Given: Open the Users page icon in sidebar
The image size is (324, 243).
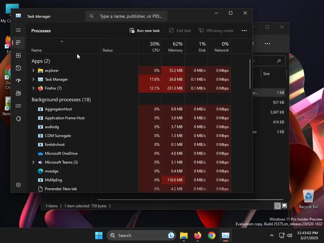Looking at the screenshot, I should pos(18,93).
